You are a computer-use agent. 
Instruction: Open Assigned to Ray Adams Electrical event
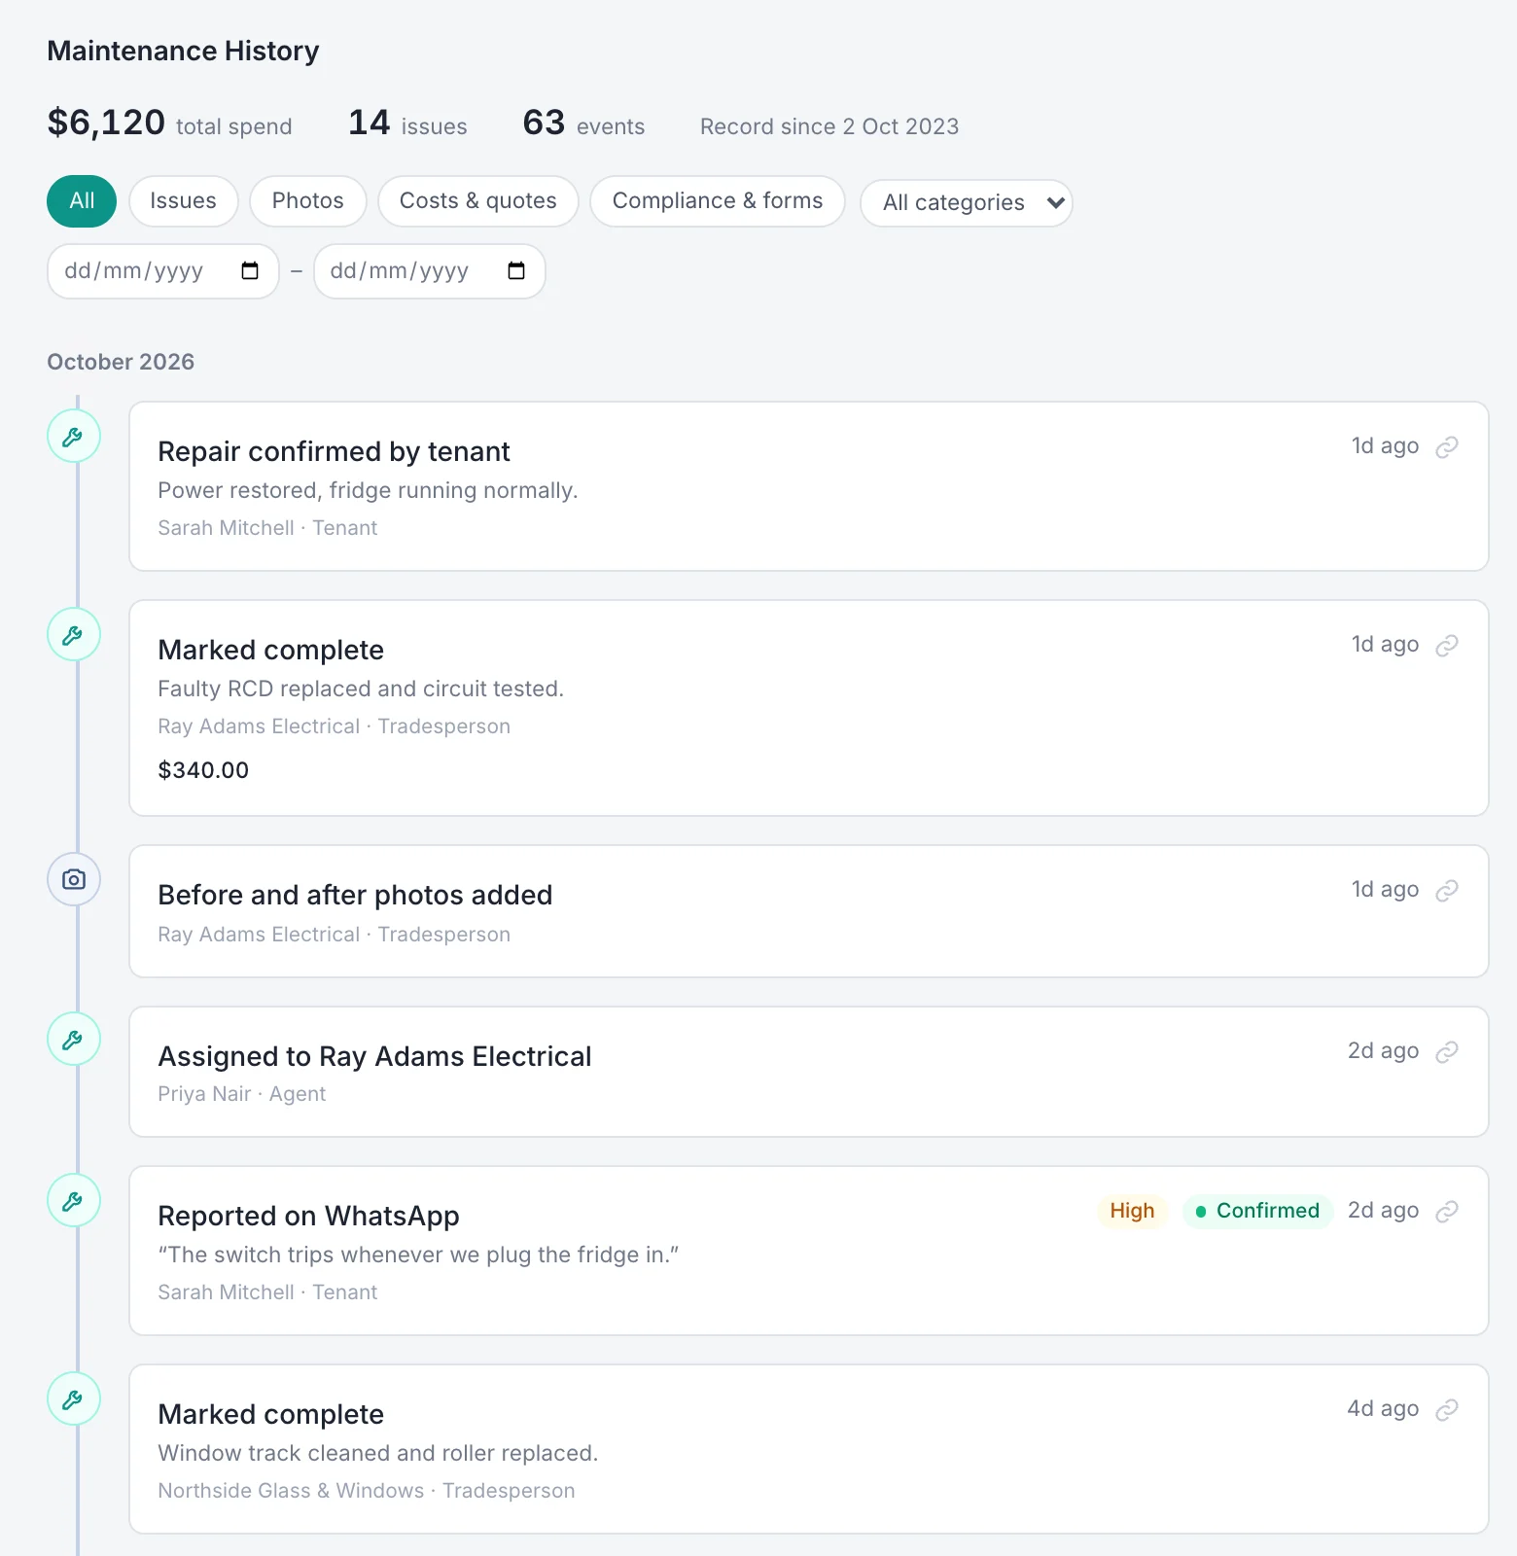coord(809,1072)
